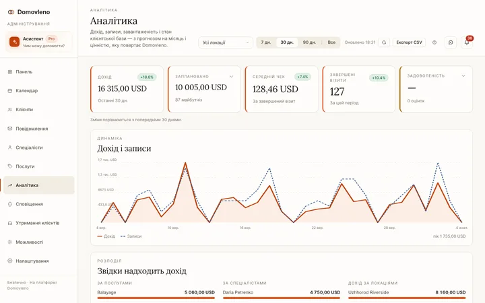This screenshot has width=485, height=303.
Task: Open the Assistant sparkle icon
Action: point(14,42)
